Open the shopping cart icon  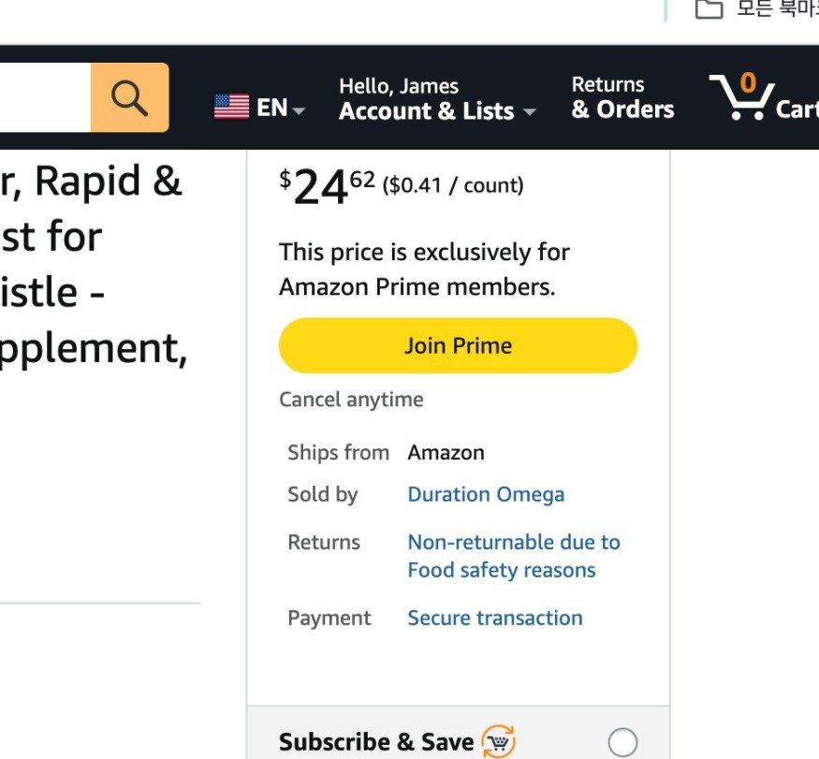point(741,97)
